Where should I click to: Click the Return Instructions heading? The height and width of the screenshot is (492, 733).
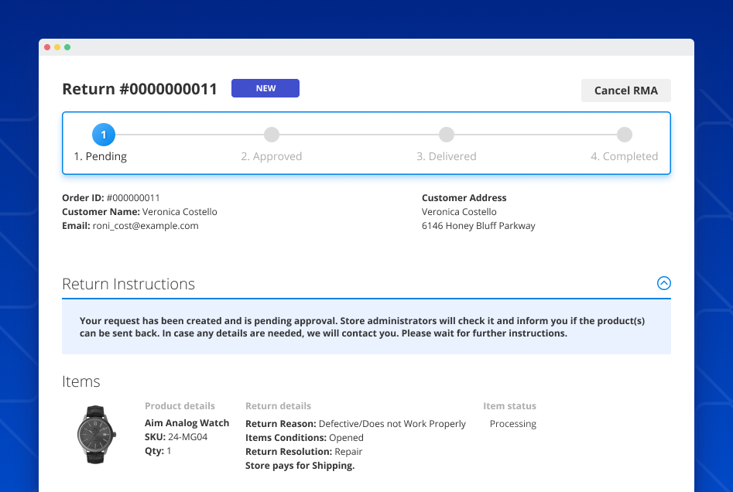point(128,284)
